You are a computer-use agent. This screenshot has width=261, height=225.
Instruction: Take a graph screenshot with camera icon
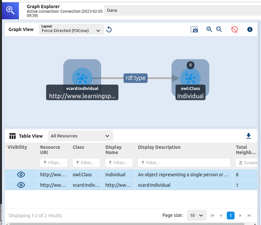pos(194,29)
